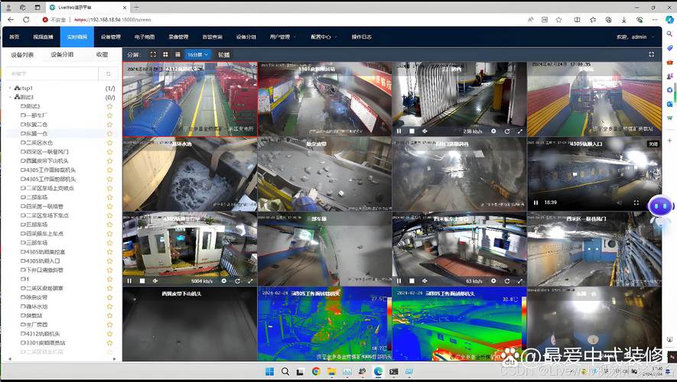Toggle favorite star for 4312轨顺机头
This screenshot has height=382, width=677.
click(x=109, y=334)
